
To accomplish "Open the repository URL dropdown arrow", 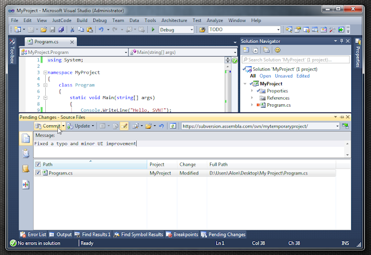I will point(337,126).
